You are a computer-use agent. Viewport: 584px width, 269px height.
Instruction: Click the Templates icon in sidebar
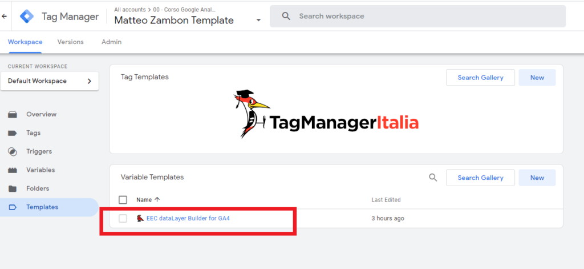click(13, 207)
